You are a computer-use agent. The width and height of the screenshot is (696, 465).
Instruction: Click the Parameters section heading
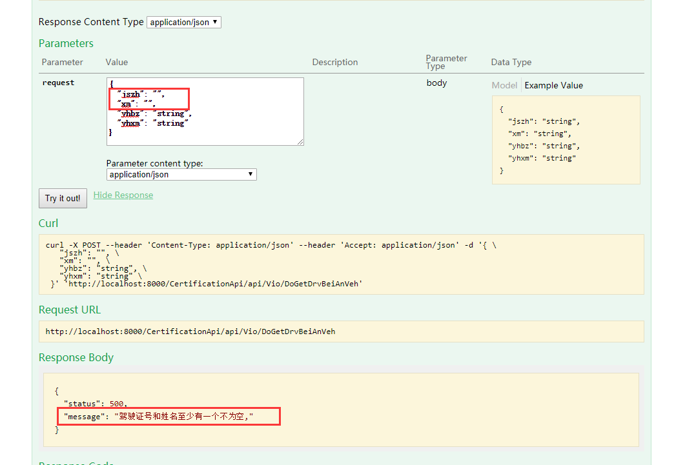pos(66,43)
